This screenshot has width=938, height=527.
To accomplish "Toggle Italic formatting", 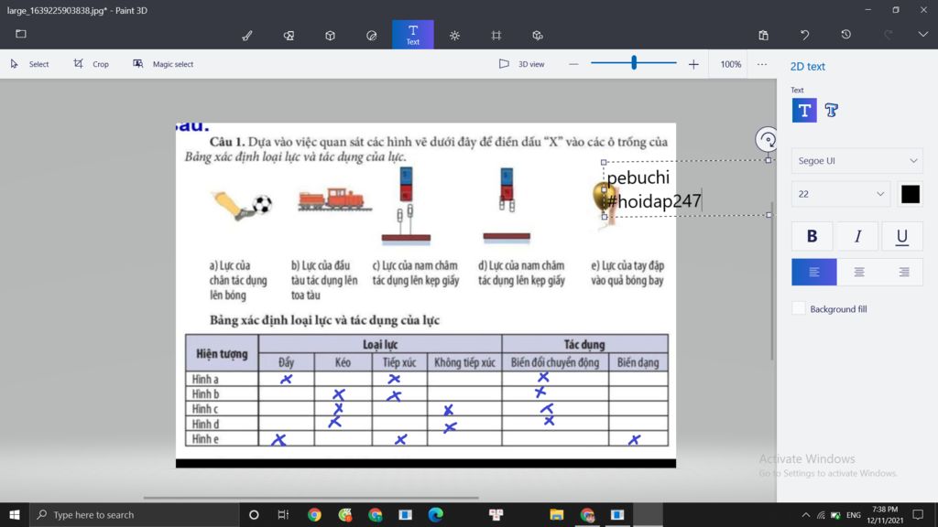I will click(857, 236).
